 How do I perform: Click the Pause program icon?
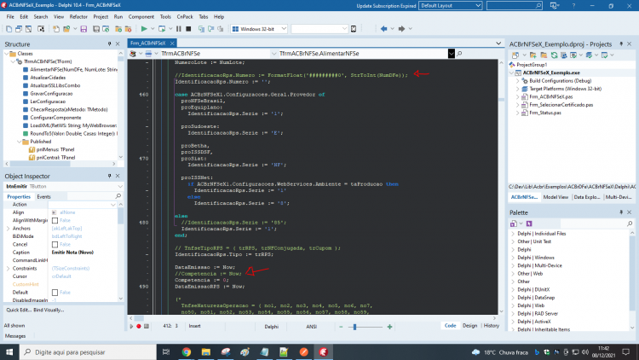(179, 29)
